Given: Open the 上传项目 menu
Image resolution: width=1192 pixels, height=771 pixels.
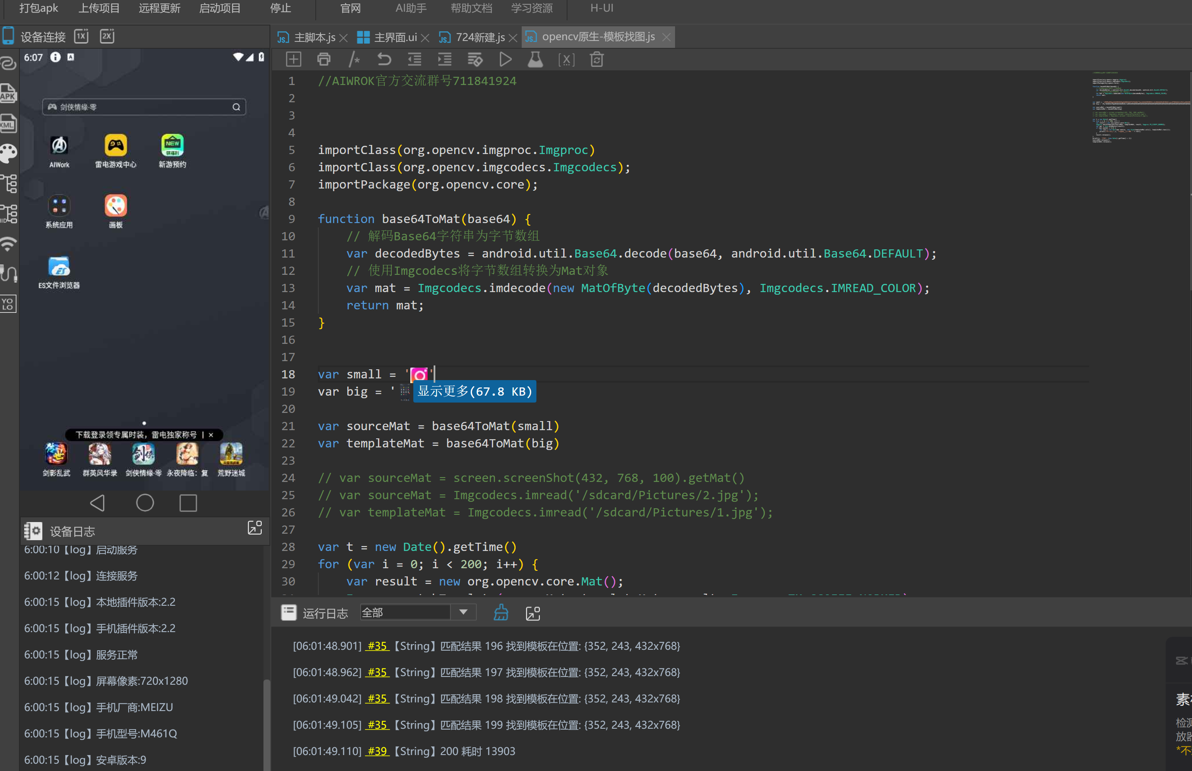Looking at the screenshot, I should pos(99,8).
